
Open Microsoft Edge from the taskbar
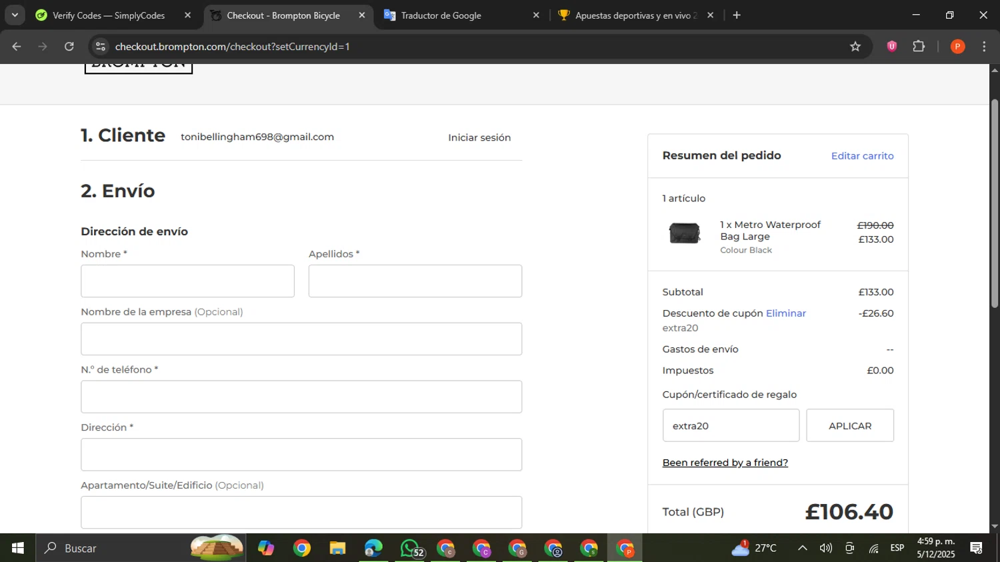tap(373, 548)
